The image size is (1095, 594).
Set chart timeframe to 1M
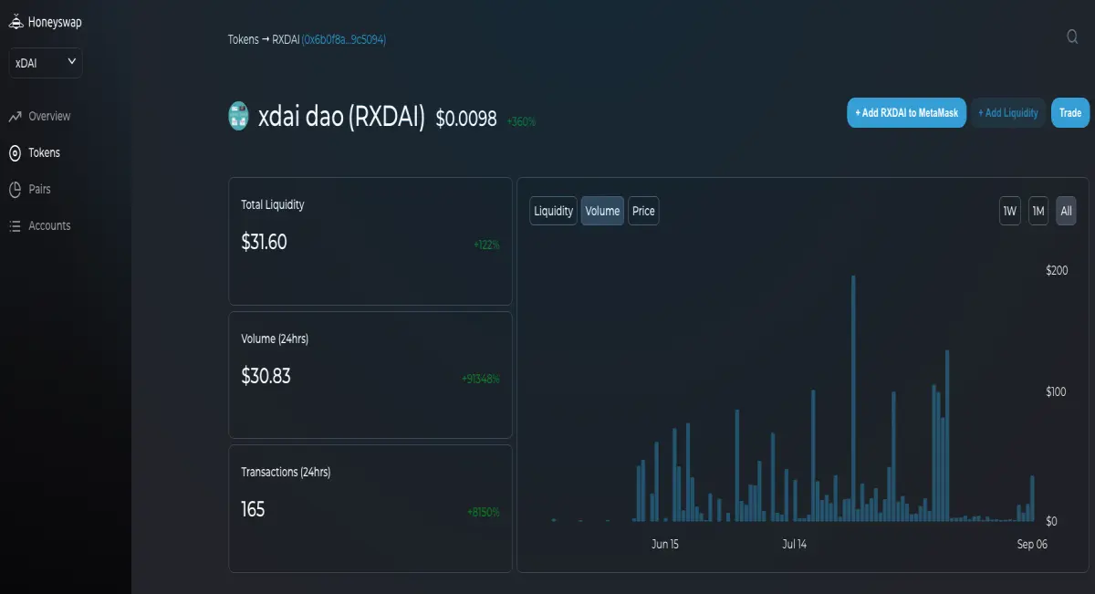(1038, 211)
